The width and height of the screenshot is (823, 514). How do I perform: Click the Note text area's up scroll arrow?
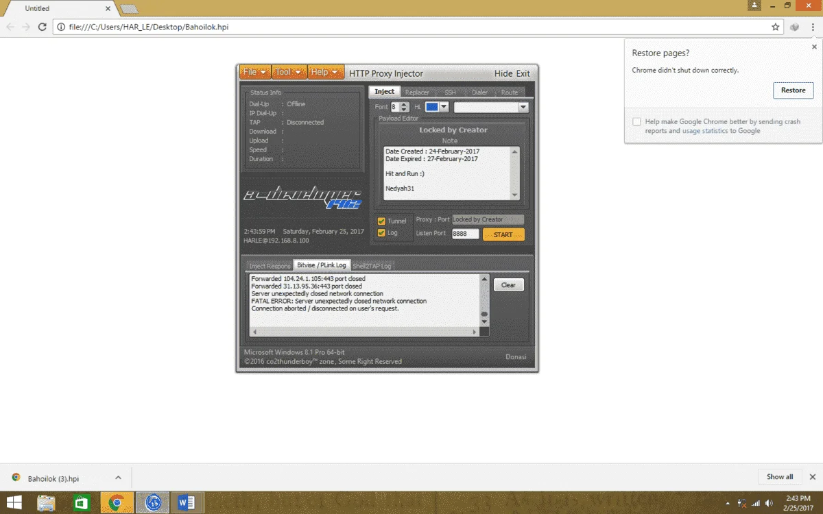pyautogui.click(x=515, y=151)
